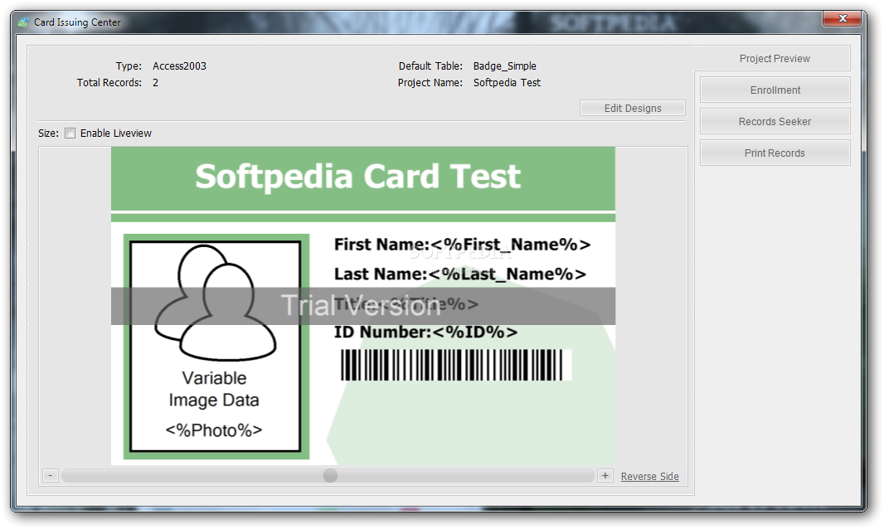This screenshot has width=884, height=529.
Task: Open the Records Seeker
Action: (x=775, y=122)
